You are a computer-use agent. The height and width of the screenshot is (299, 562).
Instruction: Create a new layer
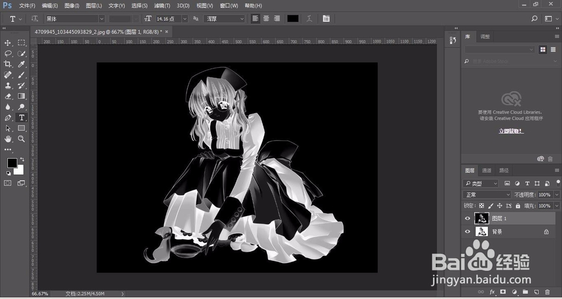(536, 292)
